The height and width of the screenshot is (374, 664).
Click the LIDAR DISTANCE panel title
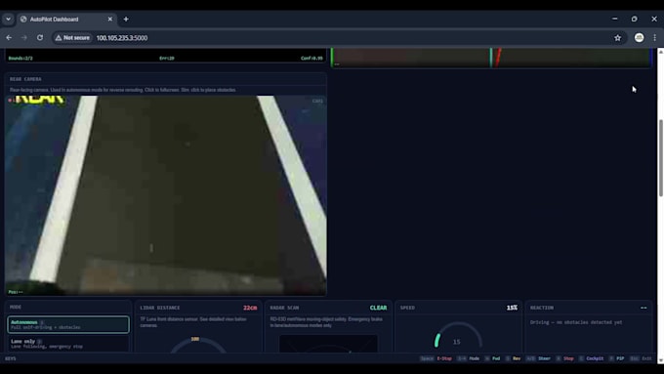160,308
